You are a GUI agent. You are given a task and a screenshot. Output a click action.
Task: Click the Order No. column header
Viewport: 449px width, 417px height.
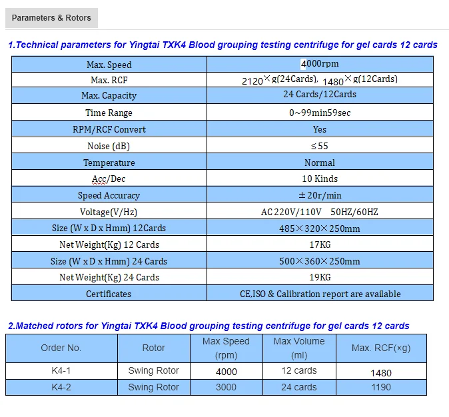click(61, 348)
